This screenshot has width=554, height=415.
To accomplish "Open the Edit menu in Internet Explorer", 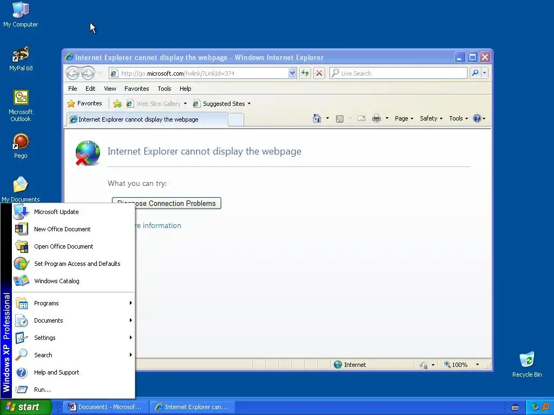I will [90, 89].
